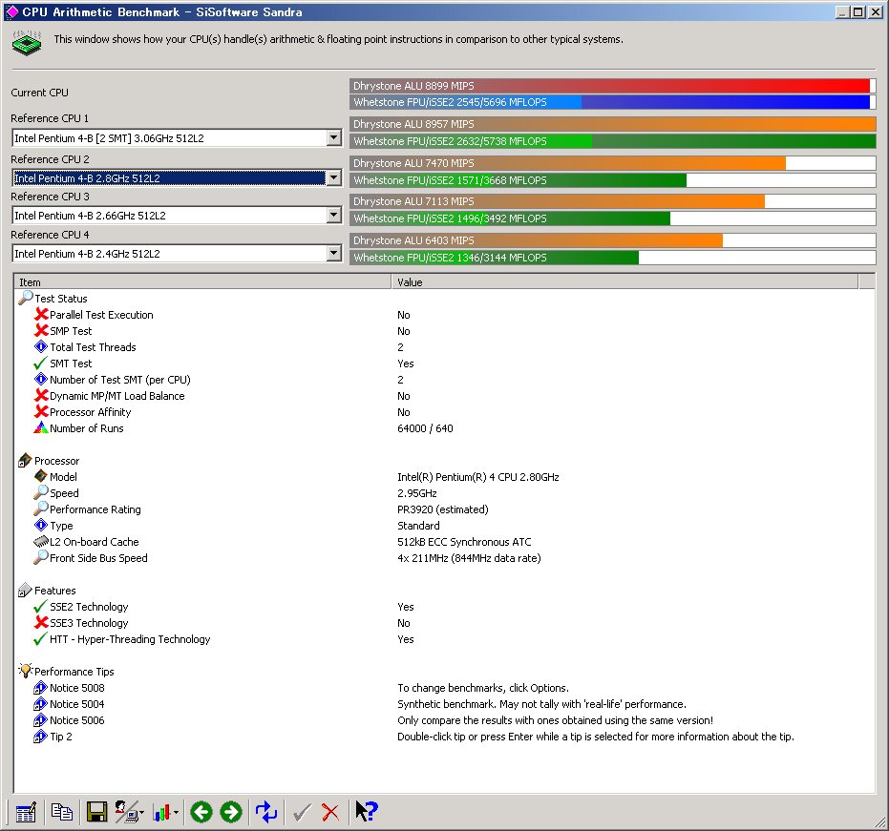The width and height of the screenshot is (889, 831).
Task: Click info icon beside Total Test Threads
Action: click(41, 346)
